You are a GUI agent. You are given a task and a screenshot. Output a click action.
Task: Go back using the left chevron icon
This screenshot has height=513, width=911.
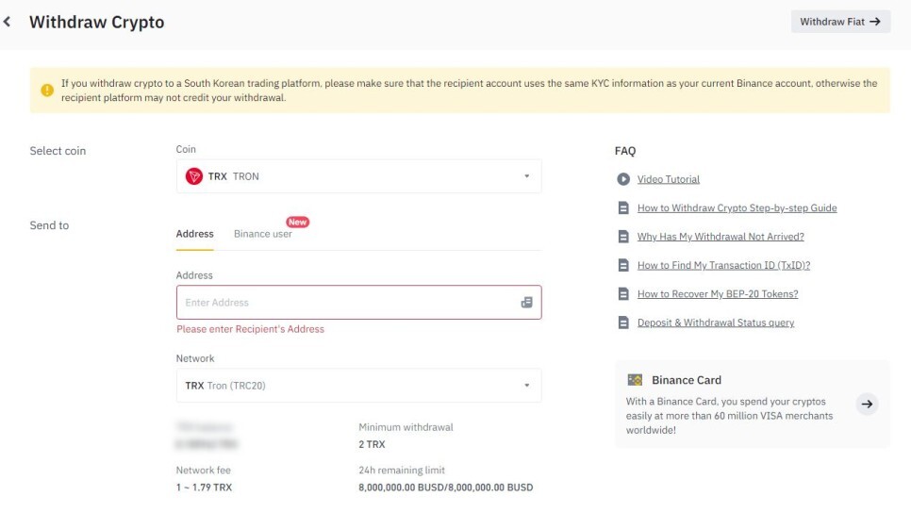coord(7,22)
